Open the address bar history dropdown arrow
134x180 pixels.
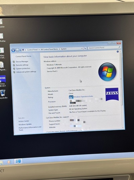click(82, 49)
